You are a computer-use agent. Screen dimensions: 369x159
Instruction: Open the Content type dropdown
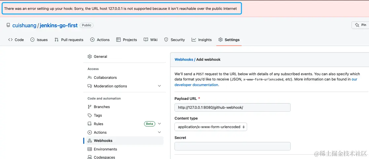point(211,127)
